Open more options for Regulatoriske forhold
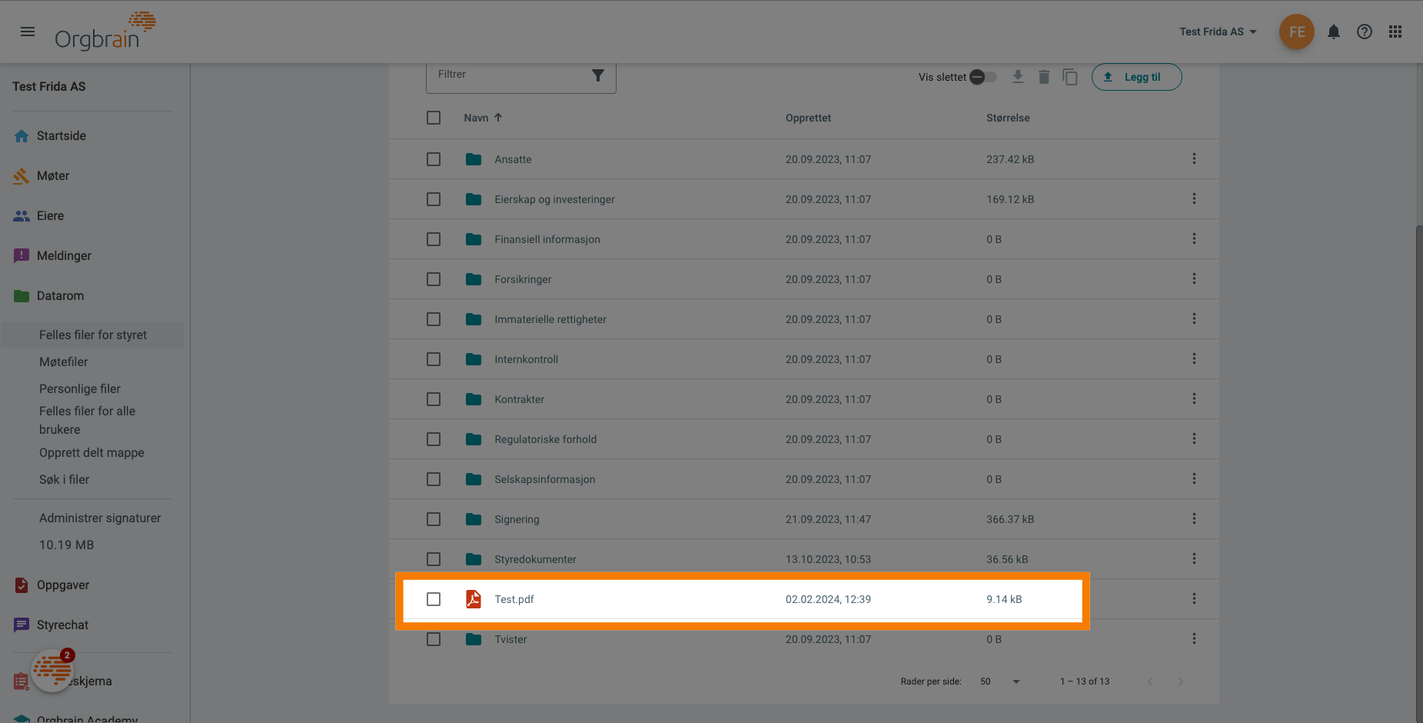Viewport: 1423px width, 723px height. pos(1194,438)
